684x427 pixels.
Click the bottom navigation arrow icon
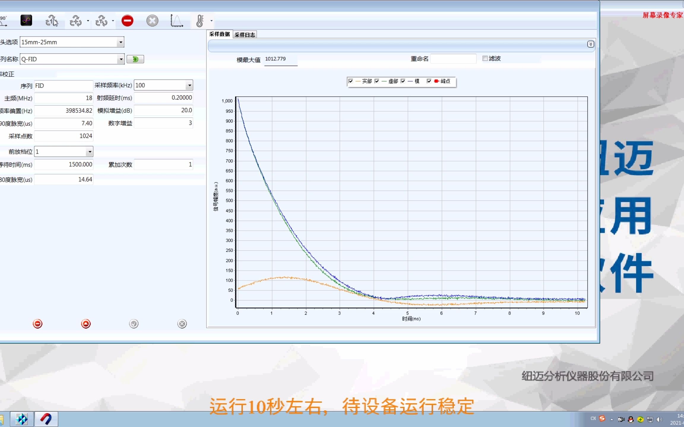[86, 323]
